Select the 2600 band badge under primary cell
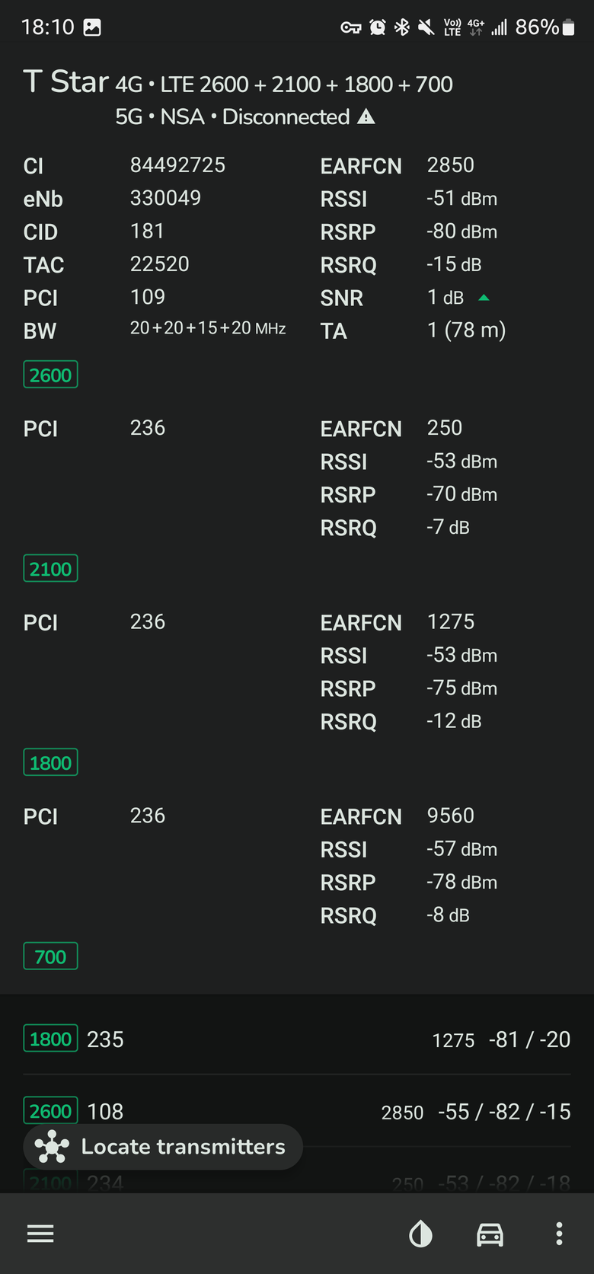Viewport: 594px width, 1274px height. coord(50,375)
